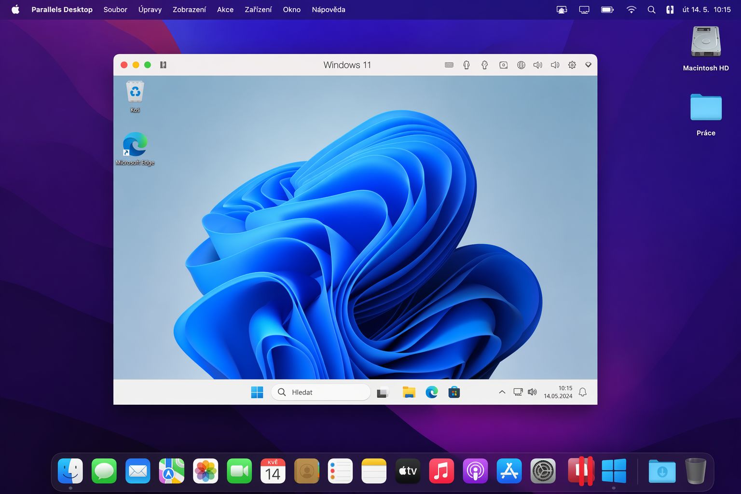Open the gear configuration icon in Windows 11 window
This screenshot has width=741, height=494.
pos(572,65)
